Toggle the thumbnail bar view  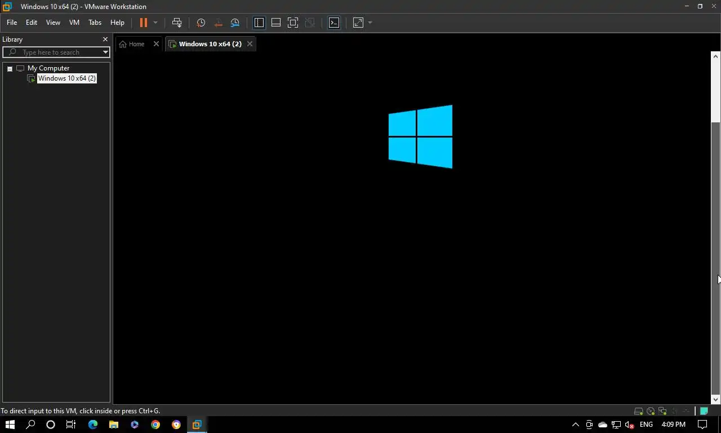[276, 23]
